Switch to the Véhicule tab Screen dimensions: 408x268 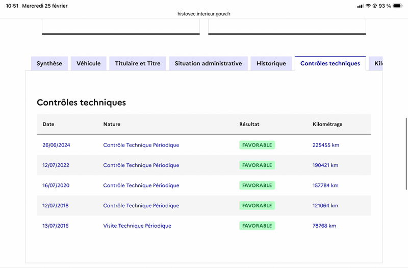coord(88,64)
